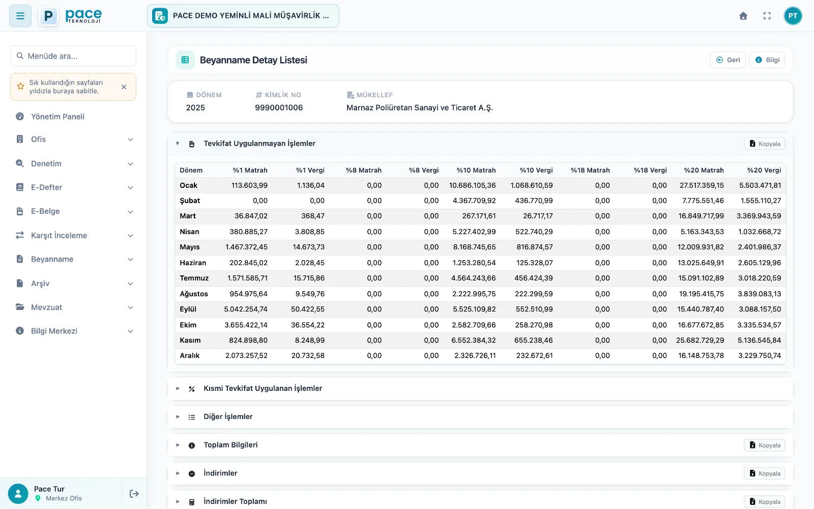Open Yönetim Paneli menu item
Viewport: 814px width, 509px height.
point(73,117)
